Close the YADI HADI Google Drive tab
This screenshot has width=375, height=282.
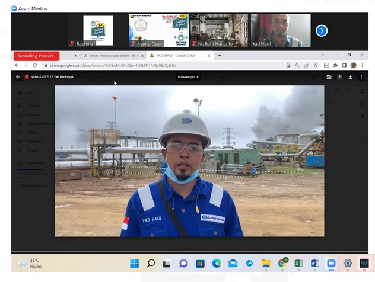coord(209,56)
